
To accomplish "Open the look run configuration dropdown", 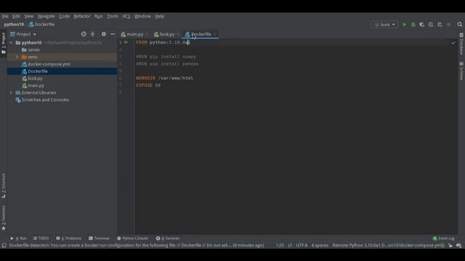I will [384, 25].
